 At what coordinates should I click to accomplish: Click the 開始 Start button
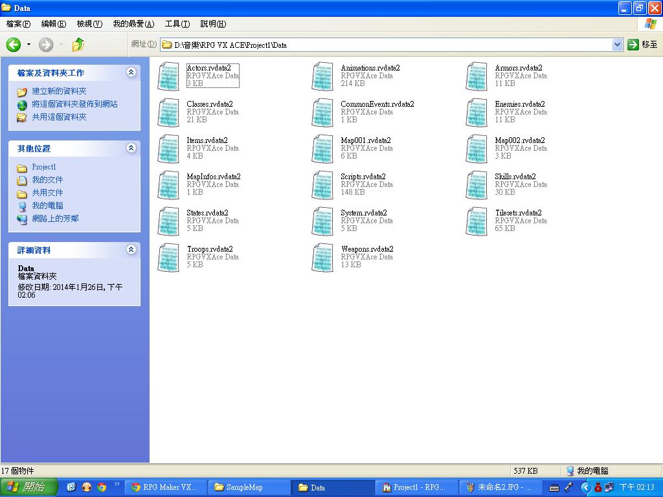point(28,487)
